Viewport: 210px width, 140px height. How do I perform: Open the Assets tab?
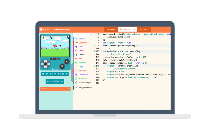coord(144,30)
